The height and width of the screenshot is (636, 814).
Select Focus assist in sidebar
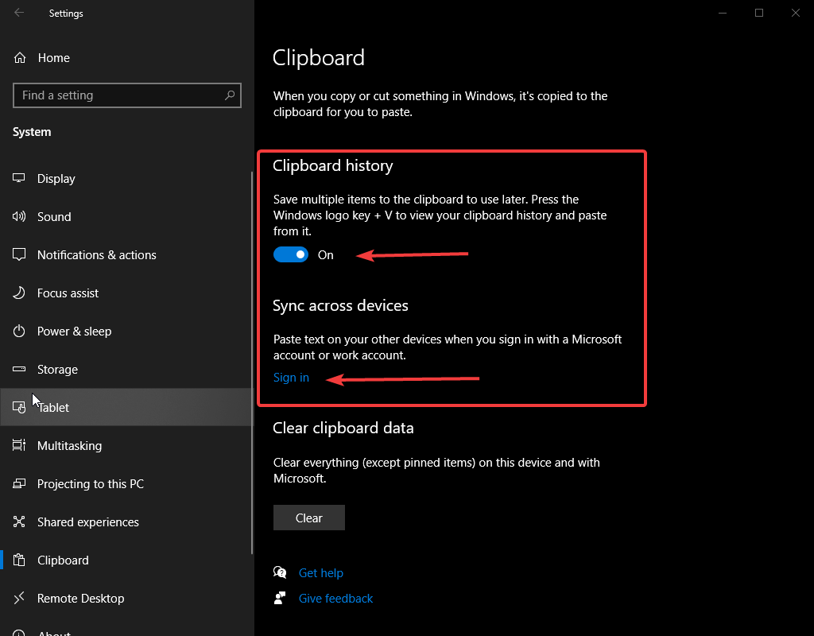tap(126, 293)
